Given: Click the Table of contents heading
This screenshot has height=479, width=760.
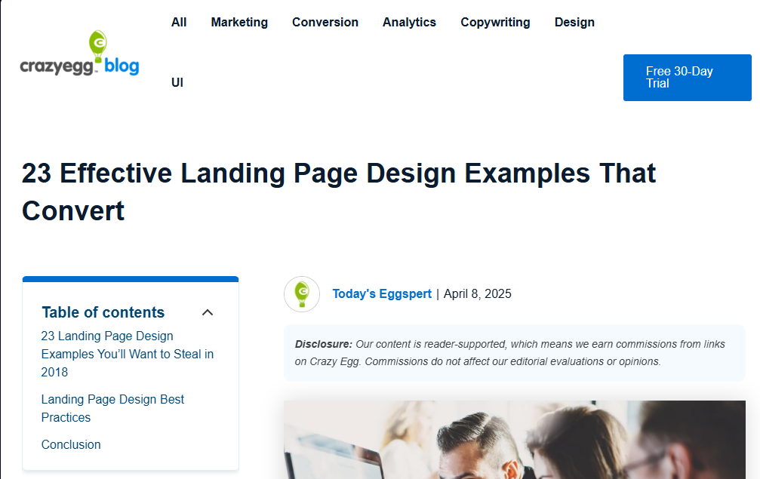Looking at the screenshot, I should pyautogui.click(x=103, y=312).
